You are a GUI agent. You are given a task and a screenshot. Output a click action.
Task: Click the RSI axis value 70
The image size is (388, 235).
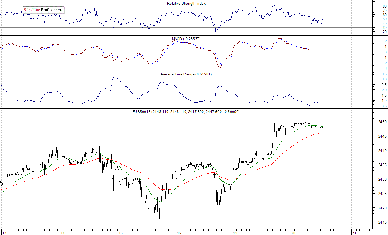(385, 11)
